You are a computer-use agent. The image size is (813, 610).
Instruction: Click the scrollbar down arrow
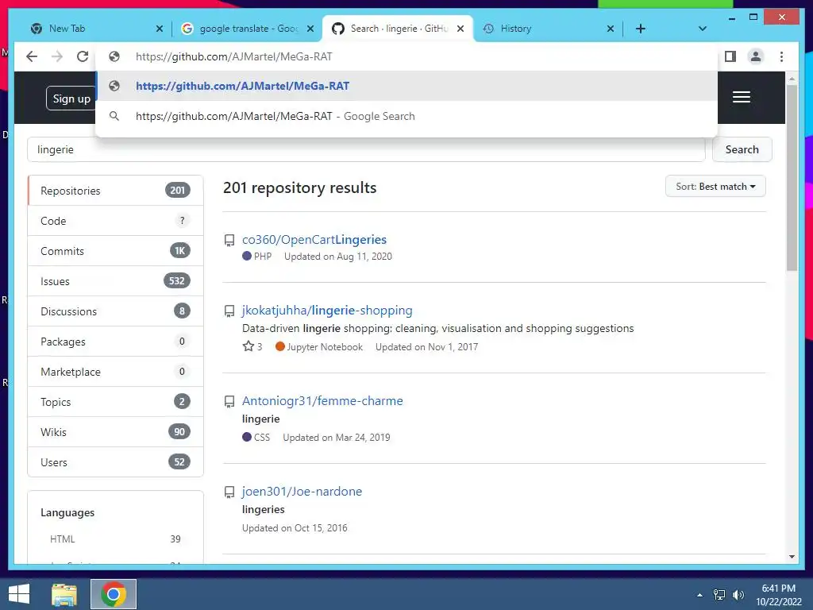tap(792, 557)
